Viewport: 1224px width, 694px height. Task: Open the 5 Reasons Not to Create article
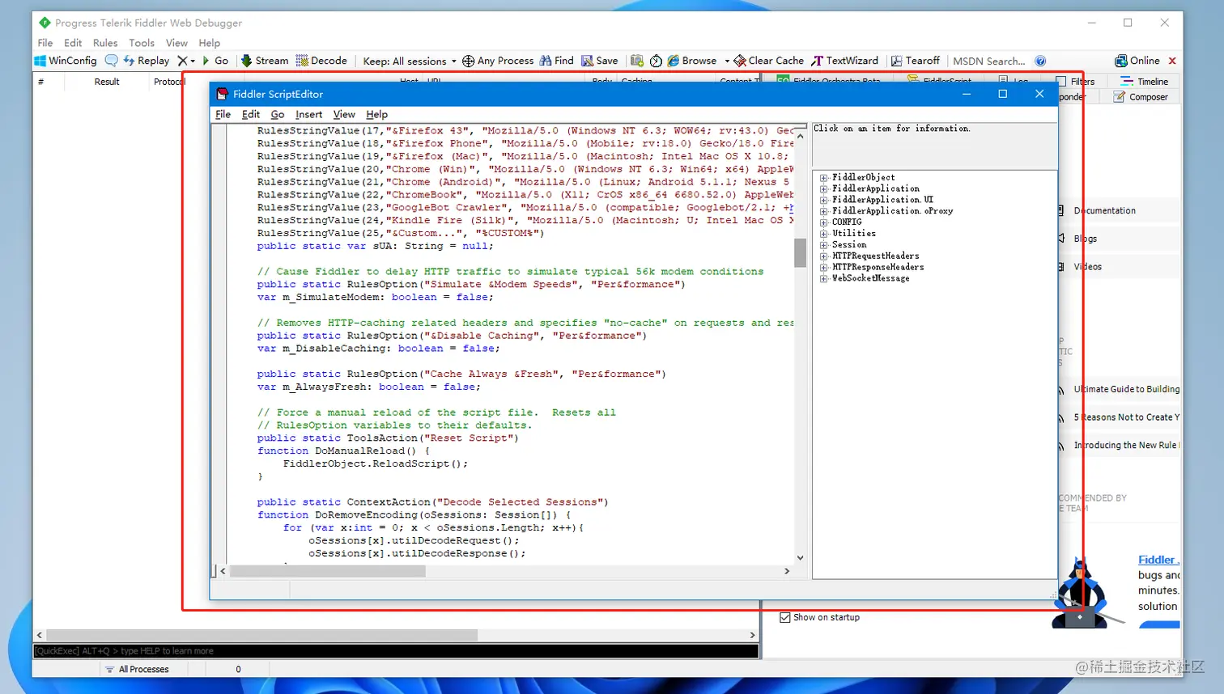(1127, 417)
